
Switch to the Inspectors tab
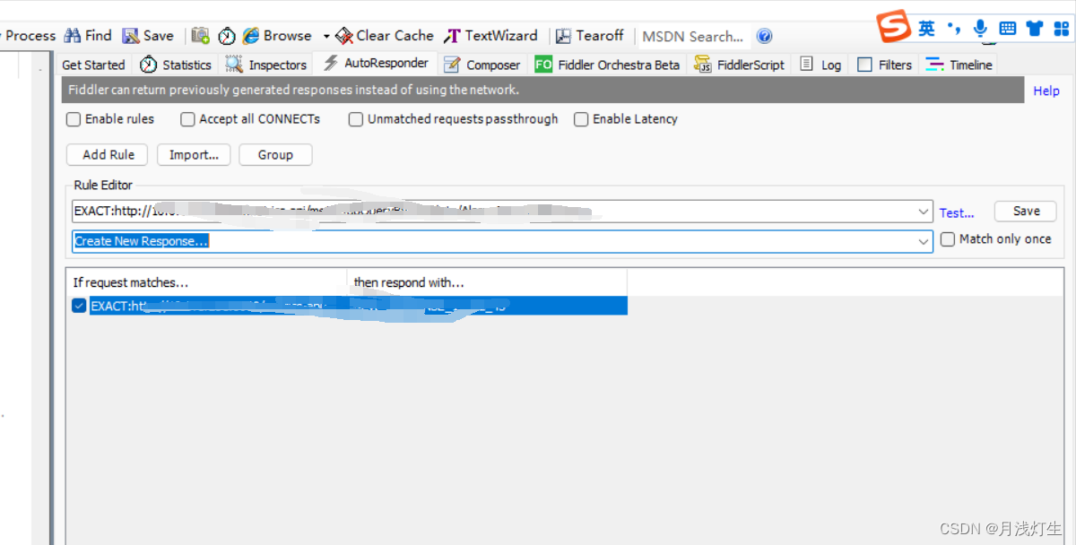tap(266, 65)
